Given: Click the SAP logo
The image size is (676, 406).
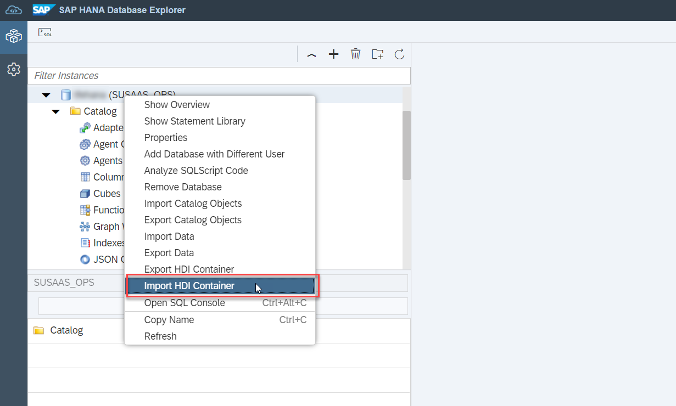Looking at the screenshot, I should click(x=44, y=10).
